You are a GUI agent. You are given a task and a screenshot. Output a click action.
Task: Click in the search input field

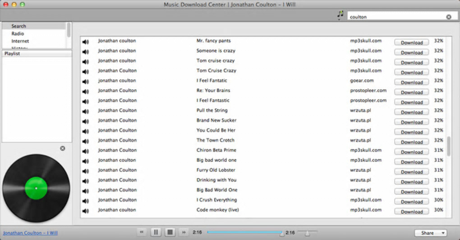pyautogui.click(x=397, y=17)
